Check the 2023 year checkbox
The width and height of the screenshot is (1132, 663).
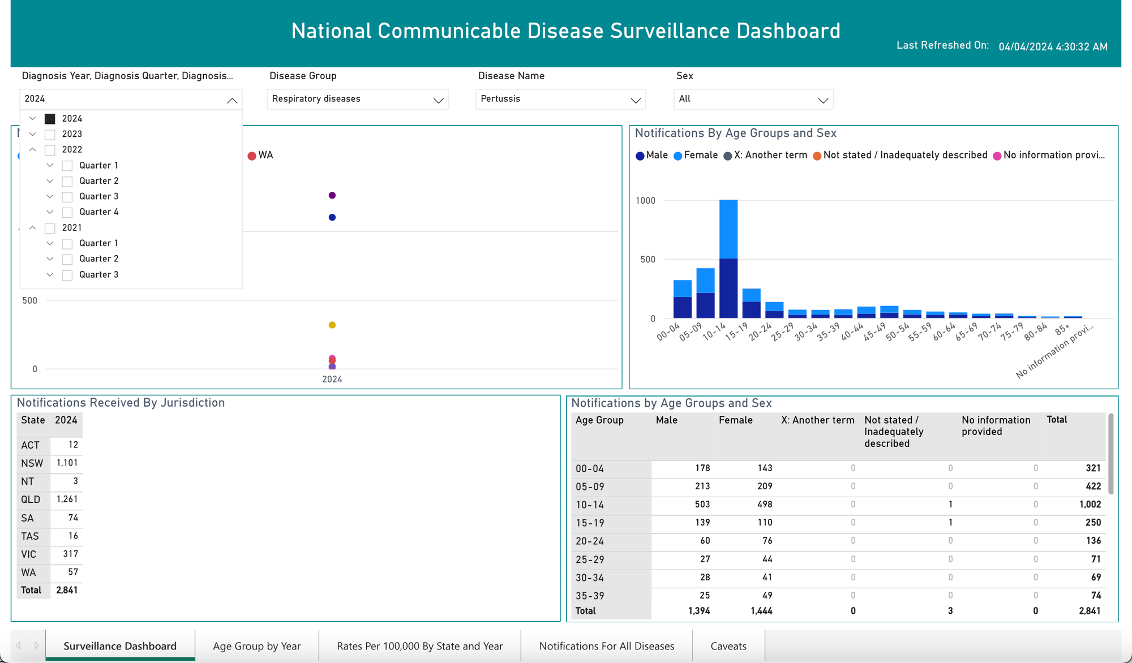(x=50, y=135)
